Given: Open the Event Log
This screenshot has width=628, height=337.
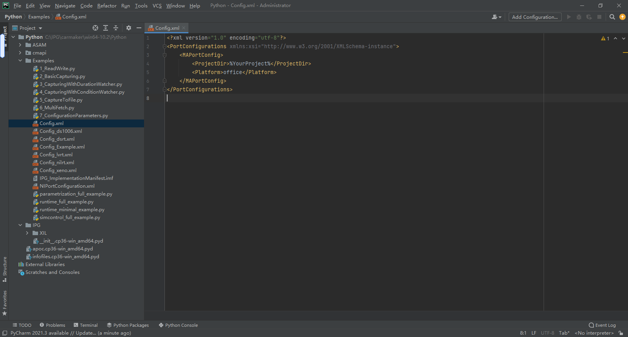Looking at the screenshot, I should 602,325.
